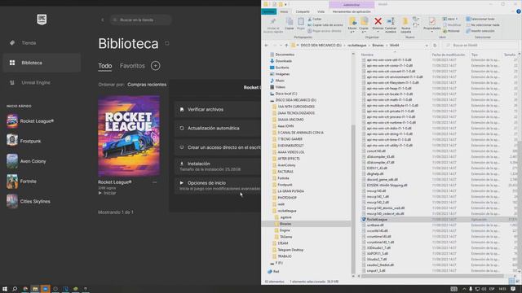
Task: Focus Buscar en Win64 search box
Action: click(481, 46)
